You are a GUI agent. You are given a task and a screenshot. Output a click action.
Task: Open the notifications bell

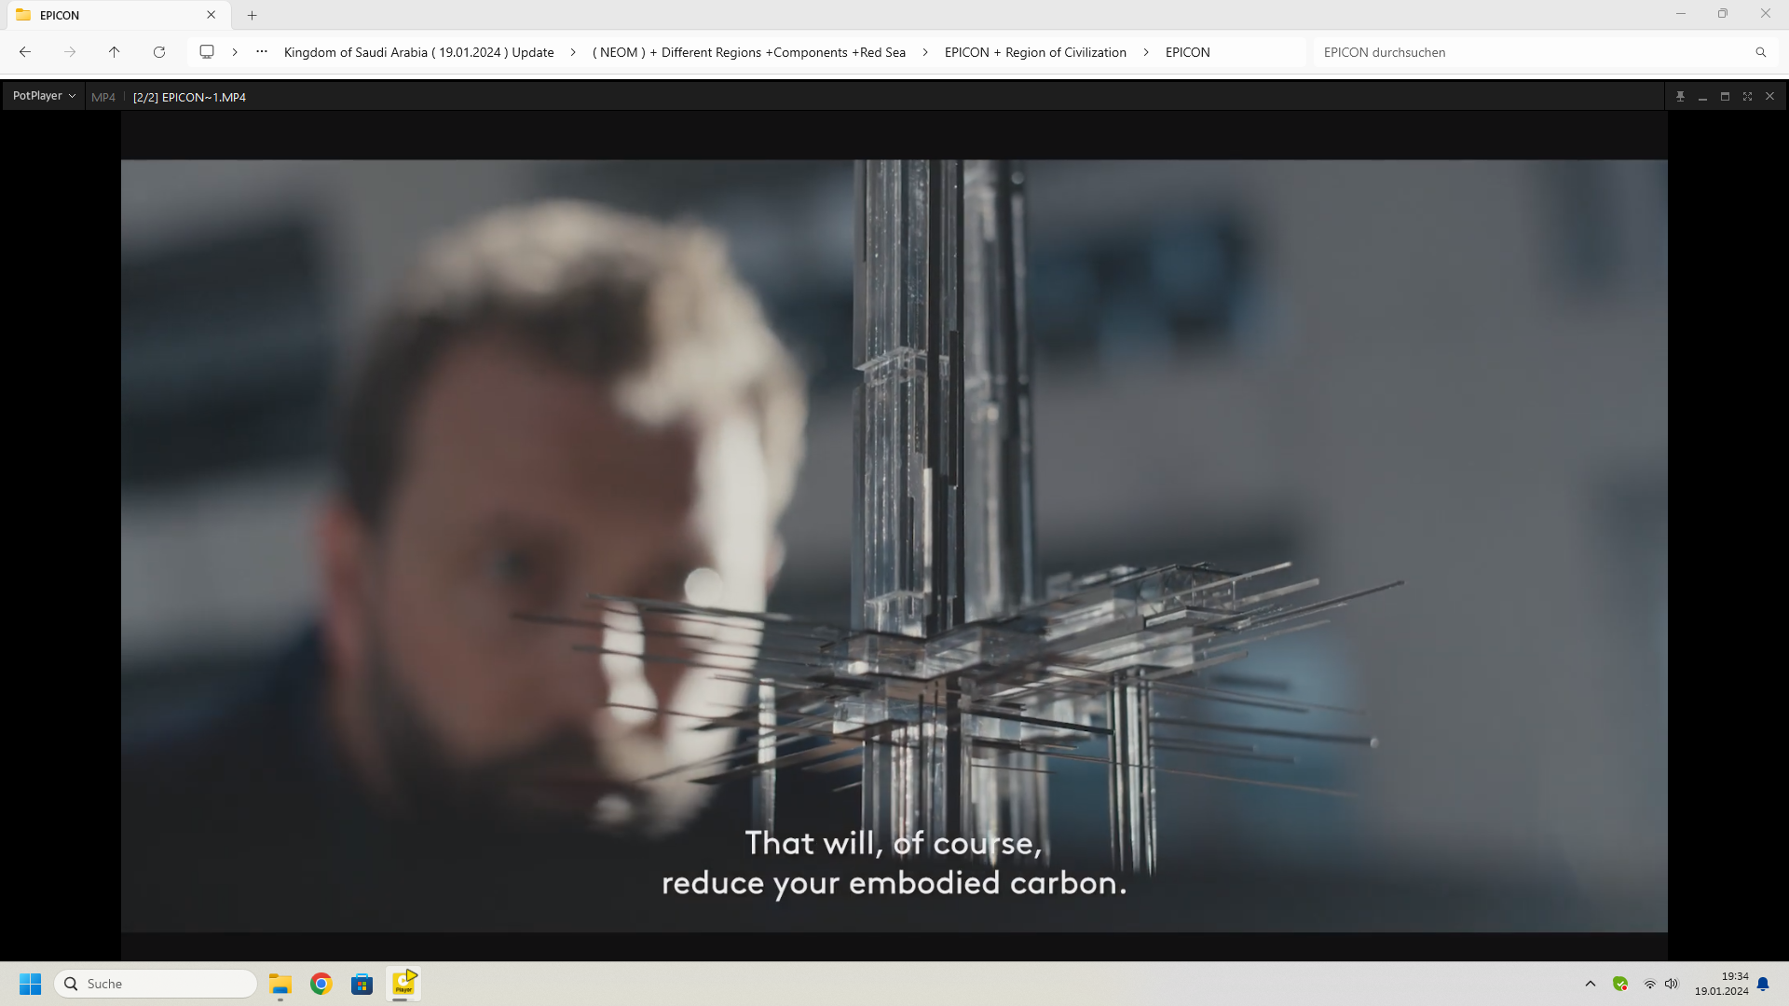click(1763, 984)
